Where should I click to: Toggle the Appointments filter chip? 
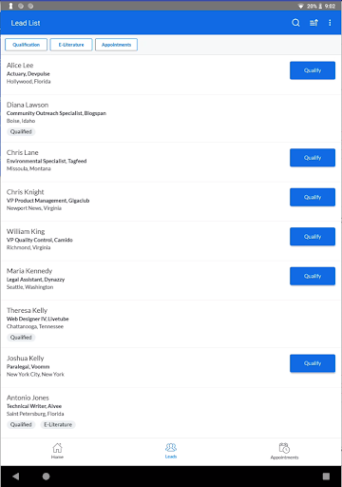116,45
